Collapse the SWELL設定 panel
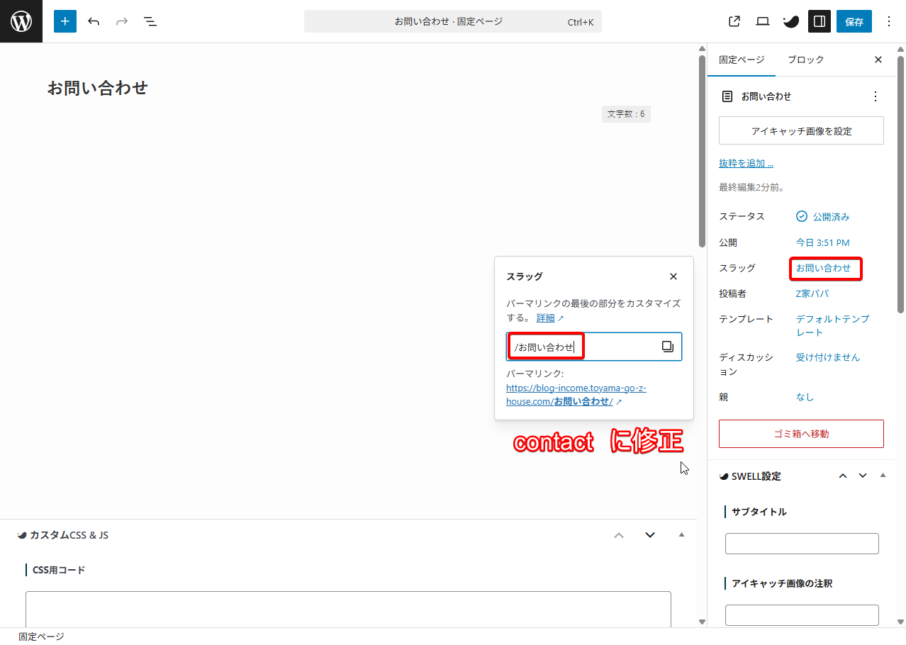Screen dimensions: 906x645 (883, 476)
